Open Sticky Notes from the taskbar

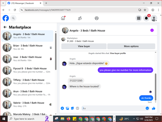tap(75, 119)
